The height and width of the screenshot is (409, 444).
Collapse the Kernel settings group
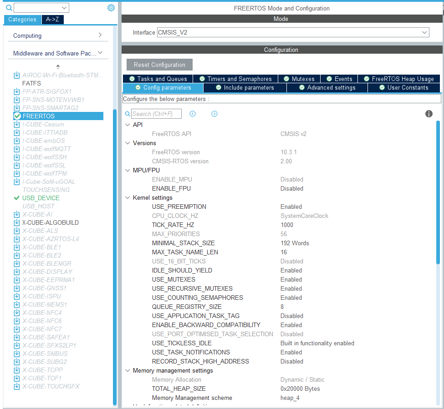[128, 198]
